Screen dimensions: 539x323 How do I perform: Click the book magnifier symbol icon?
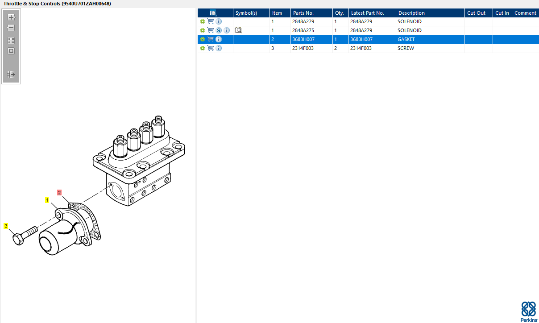238,30
